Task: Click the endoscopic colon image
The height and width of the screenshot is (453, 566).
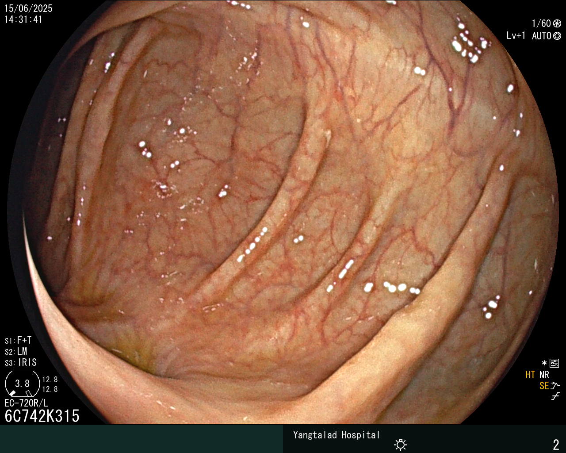Action: click(x=283, y=212)
